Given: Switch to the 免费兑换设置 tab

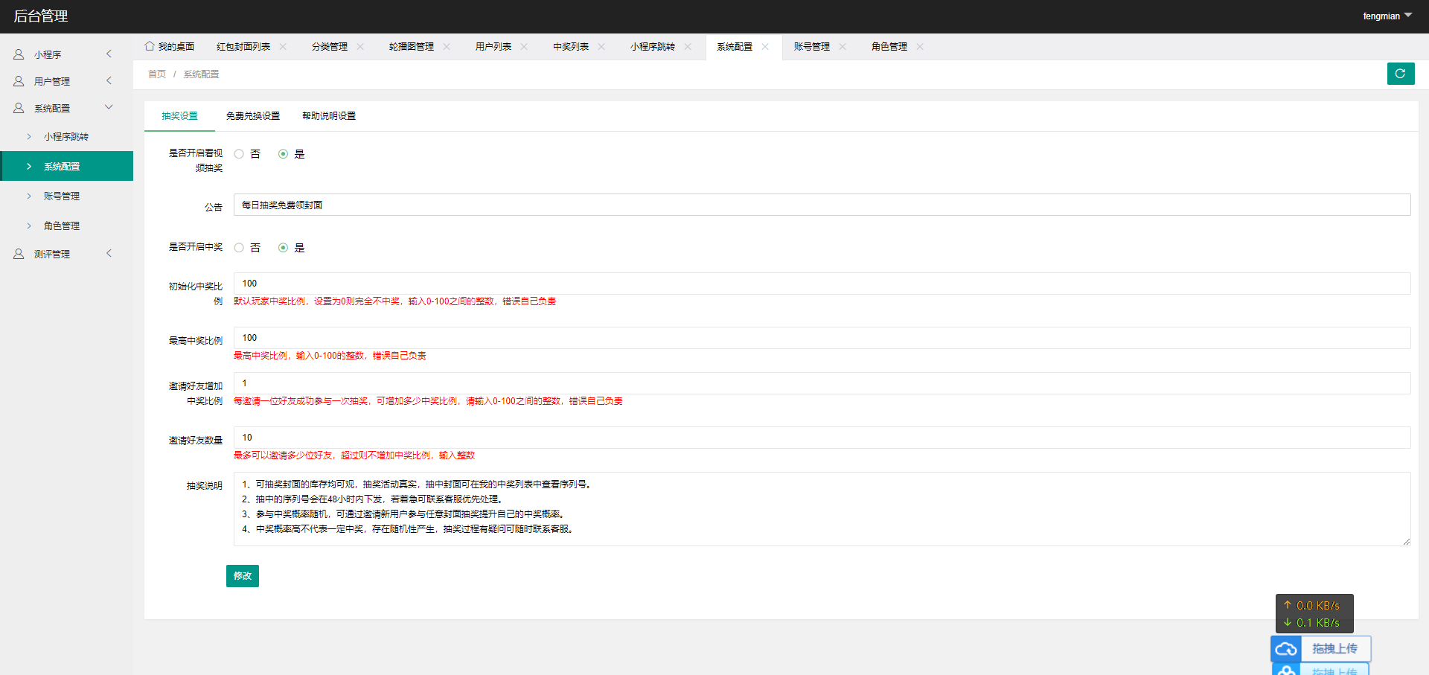Looking at the screenshot, I should pos(253,116).
